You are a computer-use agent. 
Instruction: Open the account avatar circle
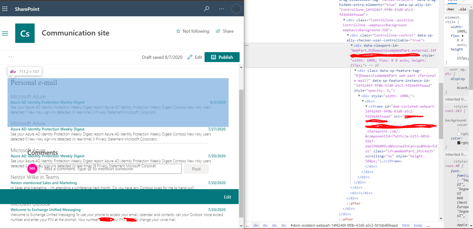(x=236, y=9)
